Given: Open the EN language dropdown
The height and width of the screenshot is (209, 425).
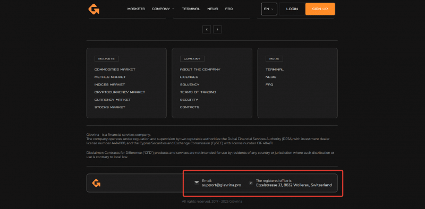Looking at the screenshot, I should coord(269,9).
